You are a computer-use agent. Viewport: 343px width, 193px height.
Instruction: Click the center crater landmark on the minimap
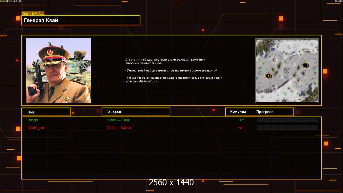click(286, 70)
